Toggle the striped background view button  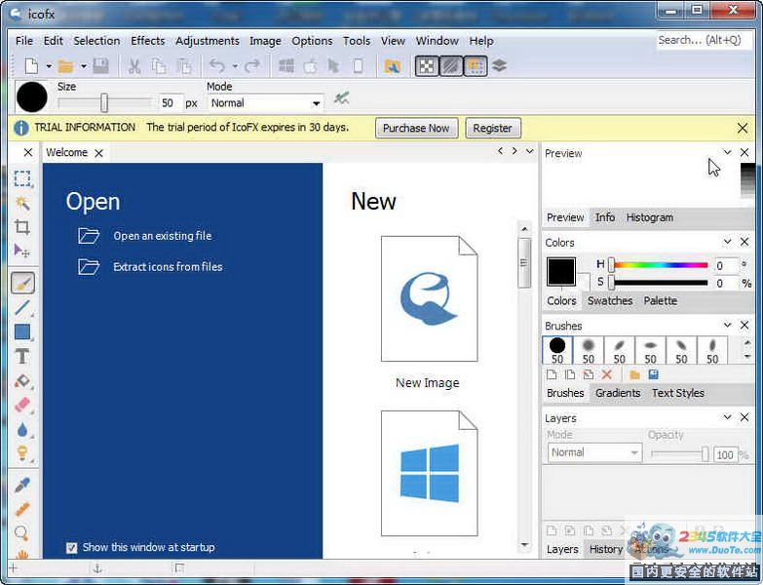click(451, 66)
